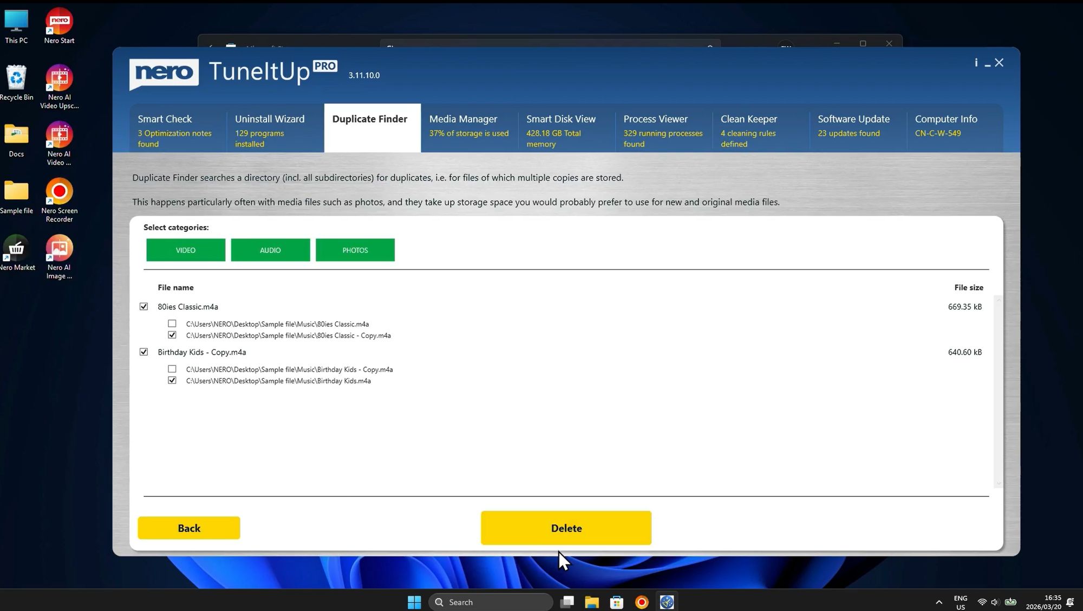Delete the selected duplicate files

(566, 528)
